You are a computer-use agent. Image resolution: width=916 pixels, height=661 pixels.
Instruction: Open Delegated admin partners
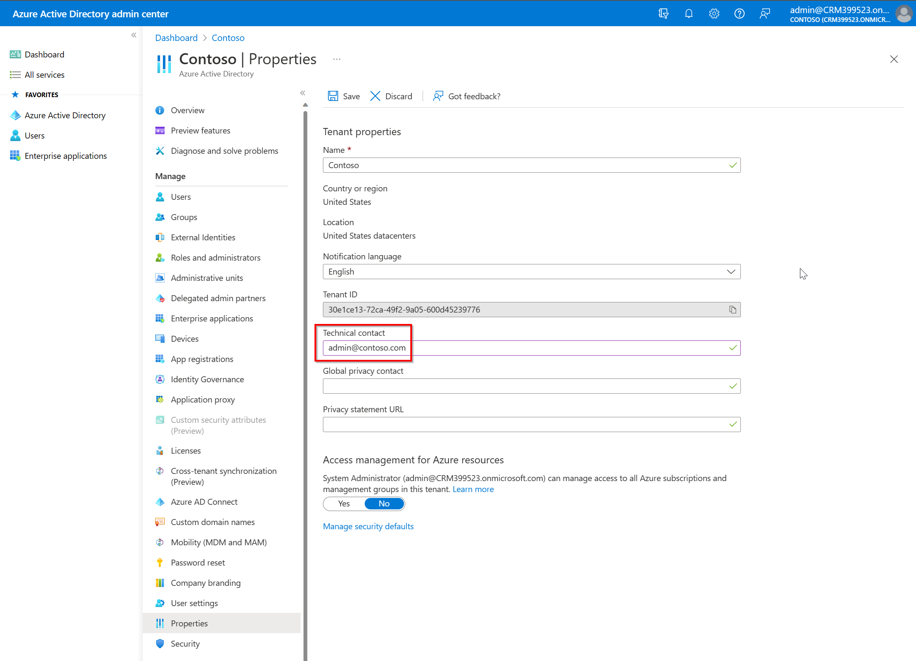click(218, 298)
